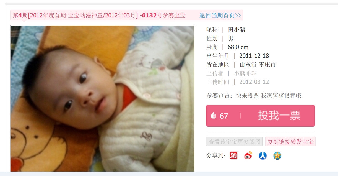Click uploader name 小熊卟乖
The height and width of the screenshot is (176, 338).
pos(245,73)
